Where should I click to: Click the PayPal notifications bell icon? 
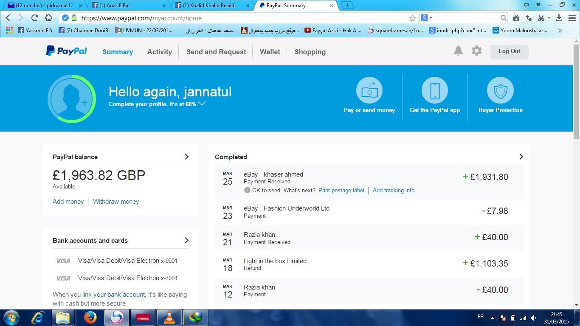458,51
